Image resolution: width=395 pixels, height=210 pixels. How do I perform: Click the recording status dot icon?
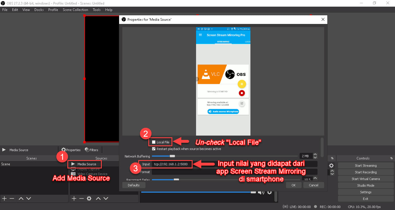pos(316,207)
